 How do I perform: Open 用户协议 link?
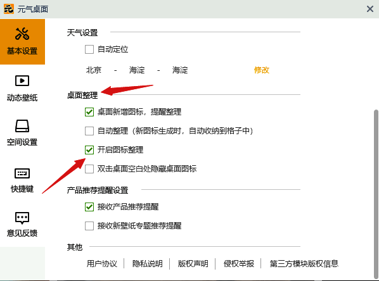(102, 264)
